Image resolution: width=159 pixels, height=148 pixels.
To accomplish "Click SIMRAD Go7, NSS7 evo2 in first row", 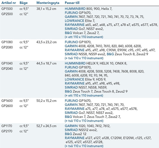I will [x=84, y=29].
